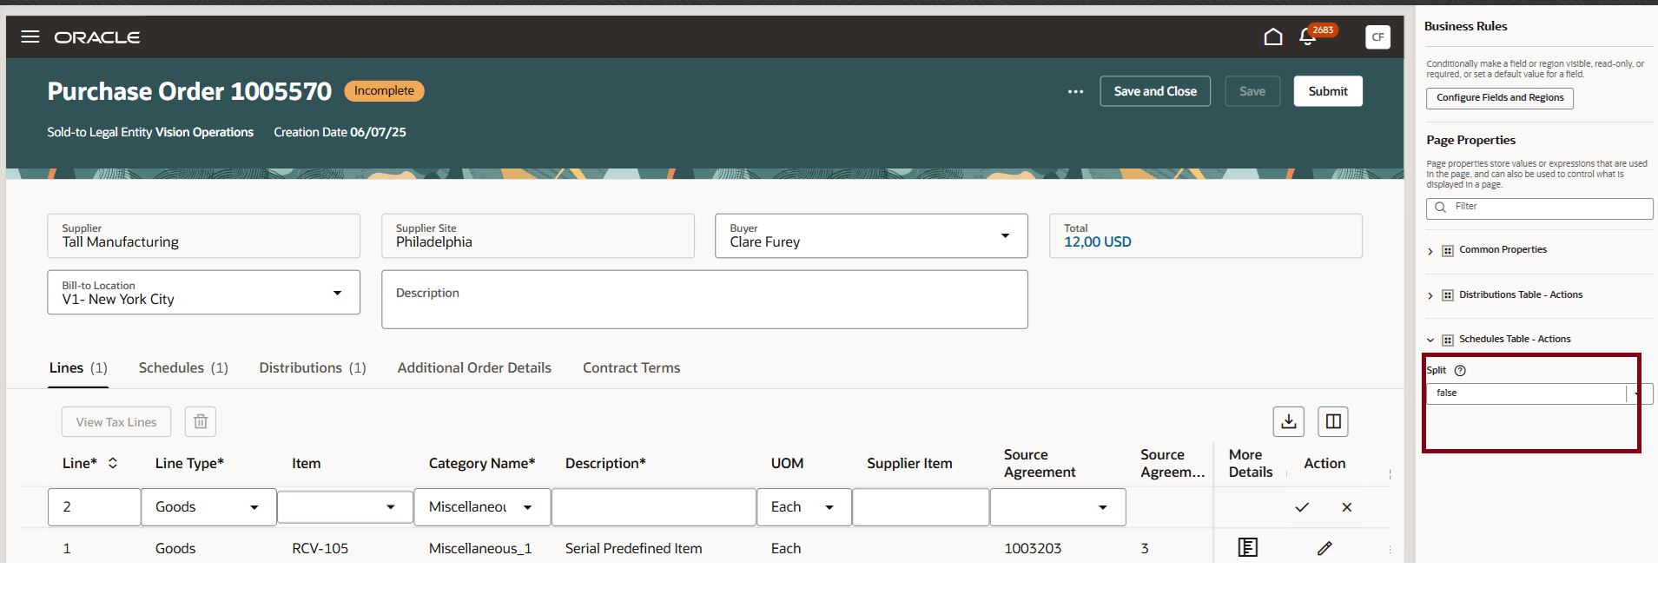Sort by Line column arrows
The height and width of the screenshot is (608, 1658).
click(113, 463)
